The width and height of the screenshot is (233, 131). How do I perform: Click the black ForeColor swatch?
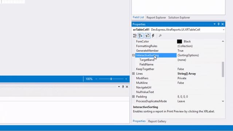pos(179,41)
